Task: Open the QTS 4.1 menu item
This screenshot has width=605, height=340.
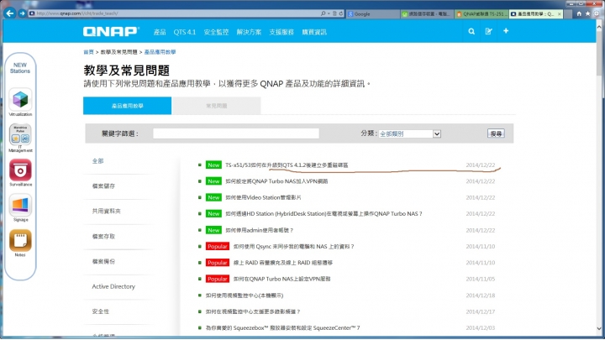Action: click(x=184, y=32)
